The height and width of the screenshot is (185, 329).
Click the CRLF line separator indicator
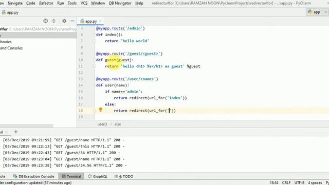[x=286, y=183]
